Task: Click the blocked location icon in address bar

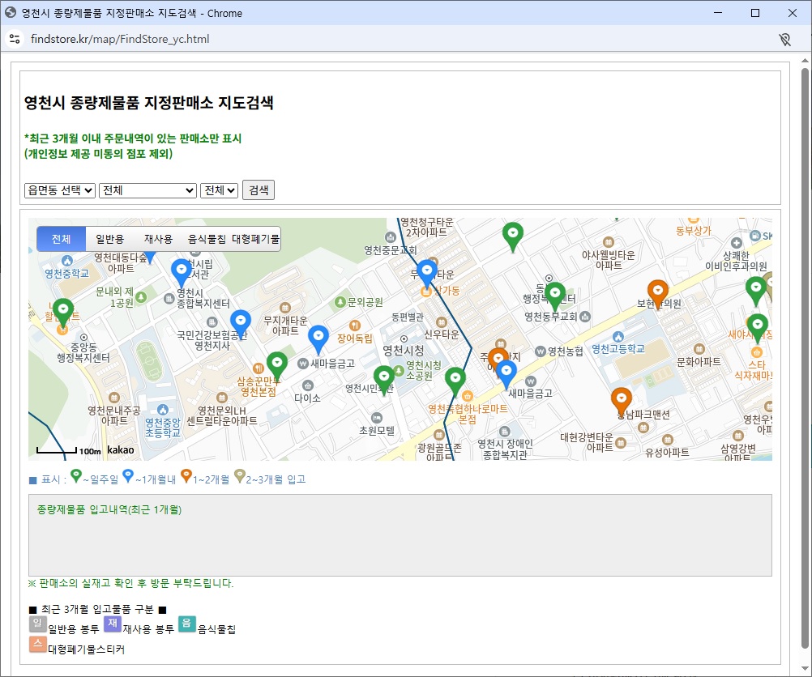Action: (x=784, y=39)
